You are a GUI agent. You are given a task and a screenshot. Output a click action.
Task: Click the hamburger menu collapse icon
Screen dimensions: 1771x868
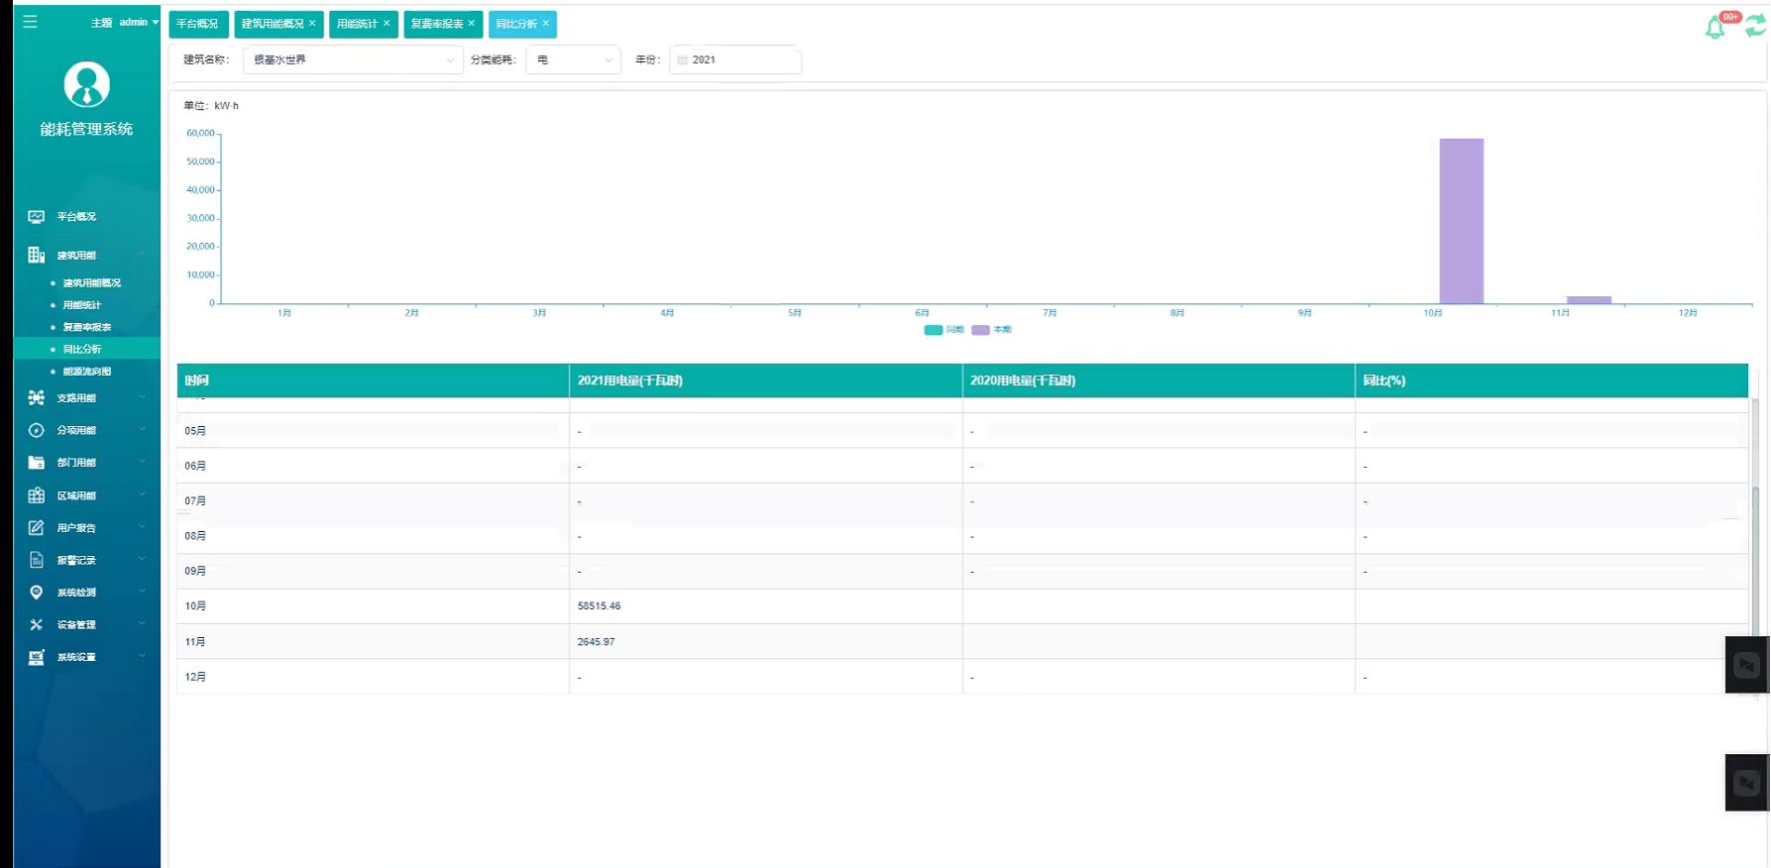pyautogui.click(x=30, y=21)
